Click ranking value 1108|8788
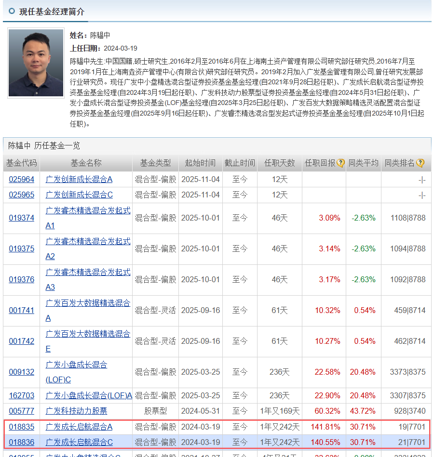This screenshot has height=457, width=434. coord(408,218)
